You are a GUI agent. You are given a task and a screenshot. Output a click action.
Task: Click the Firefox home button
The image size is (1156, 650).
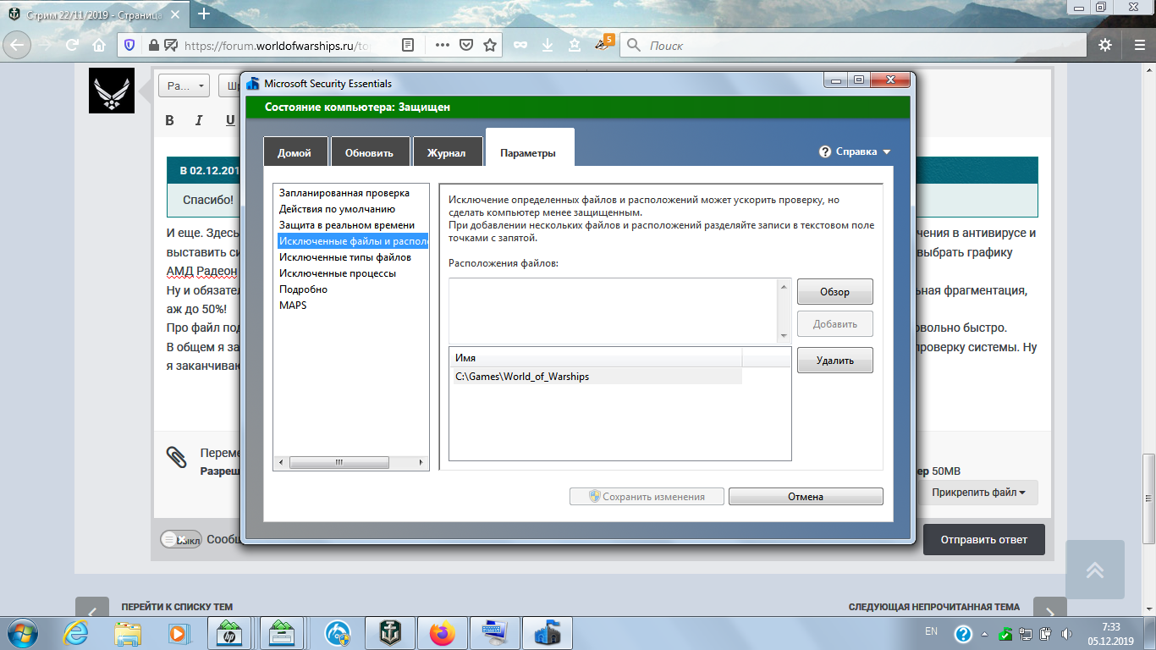(99, 46)
